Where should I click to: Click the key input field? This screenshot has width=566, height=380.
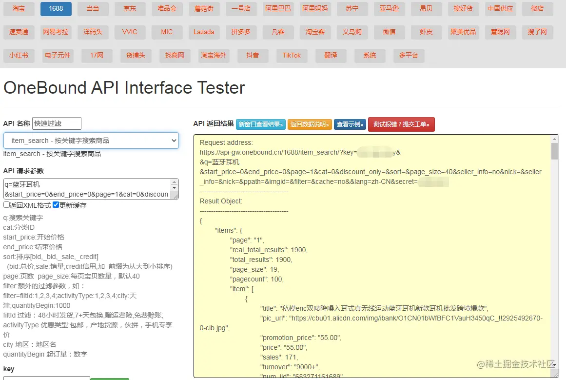[x=47, y=378]
